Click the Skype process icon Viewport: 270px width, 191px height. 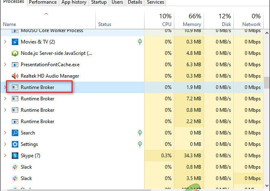(15, 156)
